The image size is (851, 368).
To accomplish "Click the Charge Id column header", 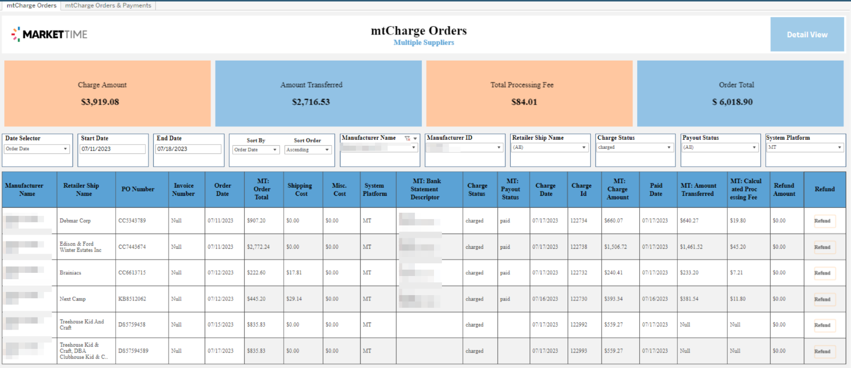I will coord(585,189).
